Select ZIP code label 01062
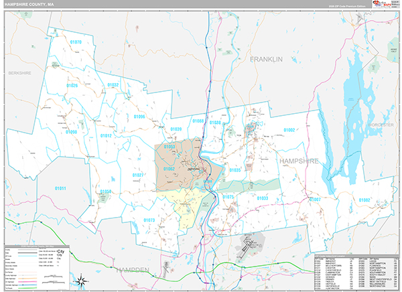The height and width of the screenshot is (292, 402). (169, 169)
